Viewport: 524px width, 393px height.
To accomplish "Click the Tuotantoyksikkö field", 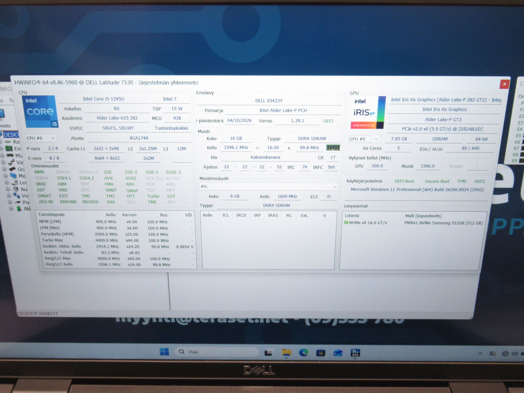I will [171, 128].
